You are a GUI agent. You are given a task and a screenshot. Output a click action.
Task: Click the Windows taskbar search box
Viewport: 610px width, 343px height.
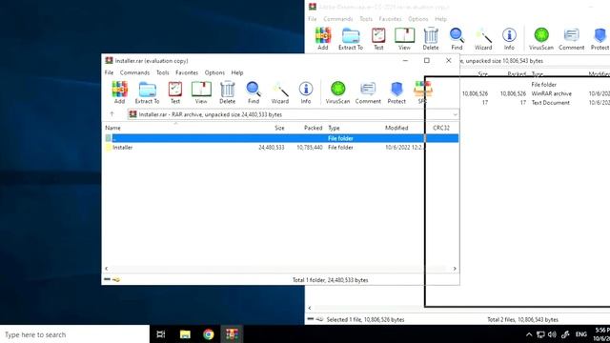74,334
